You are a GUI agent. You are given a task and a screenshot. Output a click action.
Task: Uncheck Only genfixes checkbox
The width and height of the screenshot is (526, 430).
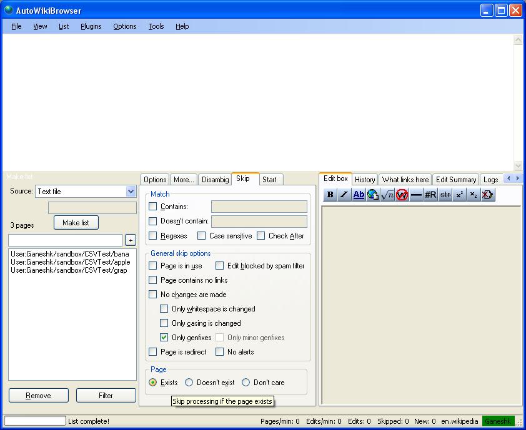click(164, 338)
